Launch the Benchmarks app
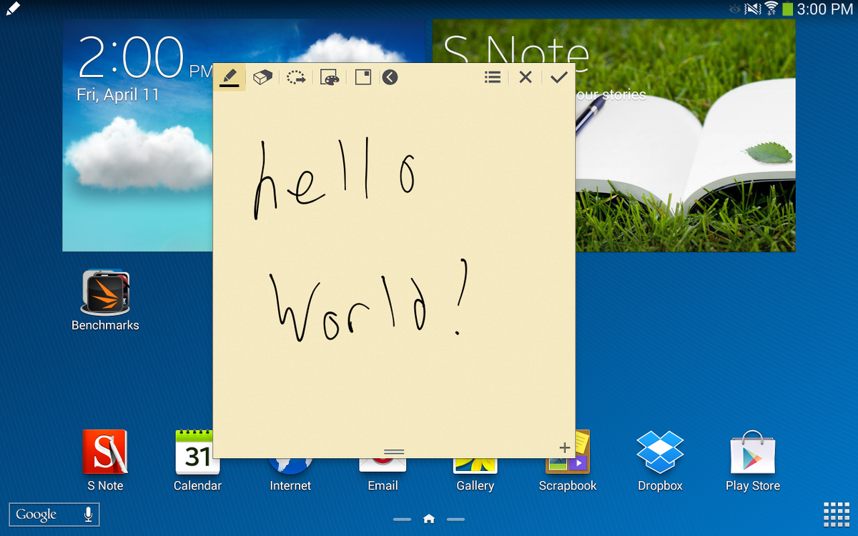Viewport: 858px width, 536px height. tap(105, 293)
